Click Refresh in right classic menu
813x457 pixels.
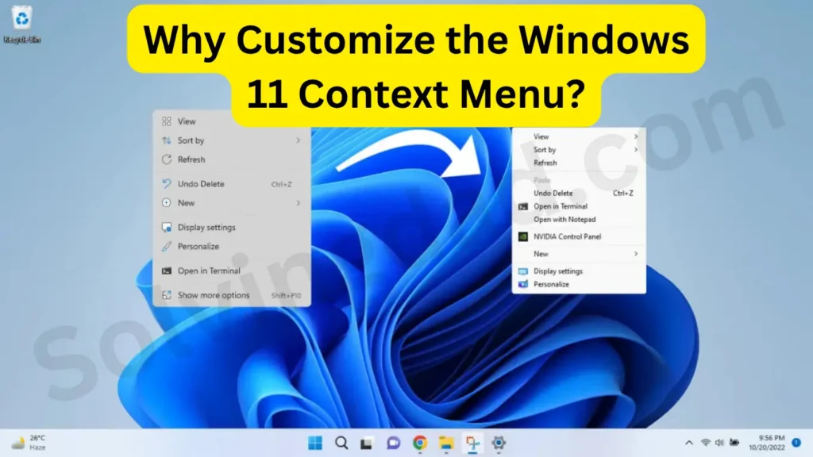pos(579,163)
